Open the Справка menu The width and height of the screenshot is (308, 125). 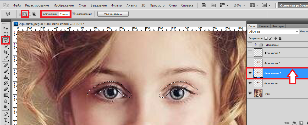pyautogui.click(x=187, y=5)
